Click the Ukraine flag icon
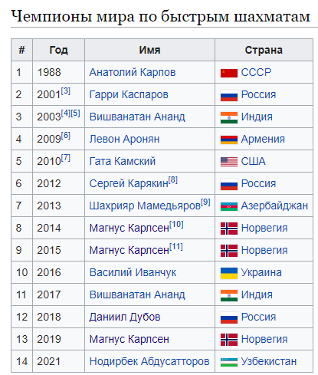The width and height of the screenshot is (318, 375). [x=229, y=273]
